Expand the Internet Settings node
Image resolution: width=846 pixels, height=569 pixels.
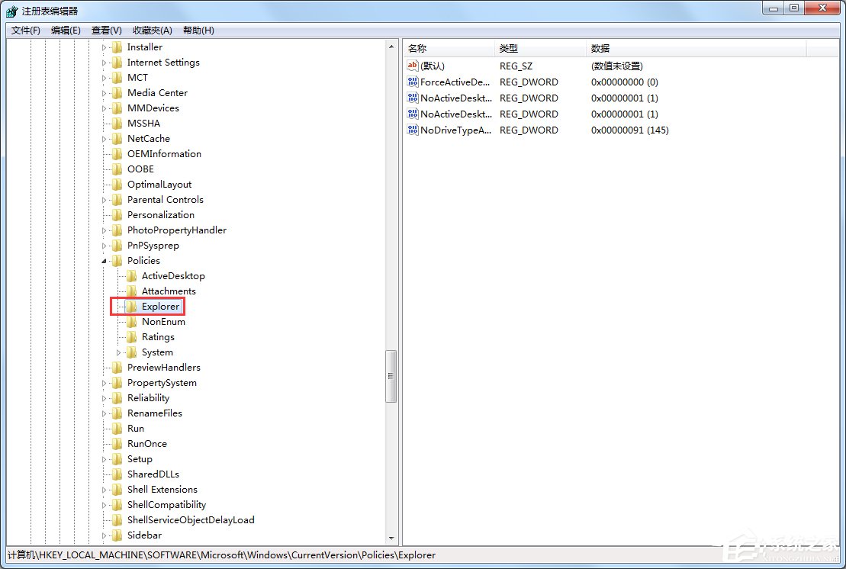pyautogui.click(x=104, y=62)
